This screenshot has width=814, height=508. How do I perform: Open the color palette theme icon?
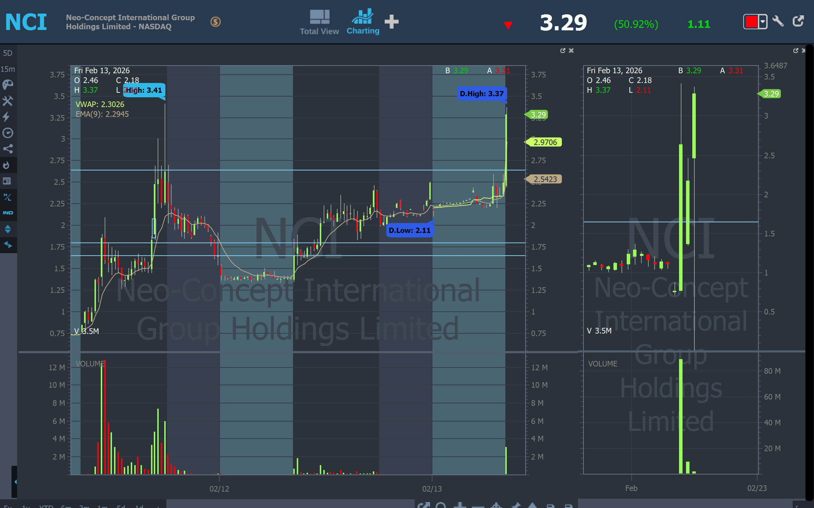click(x=8, y=85)
